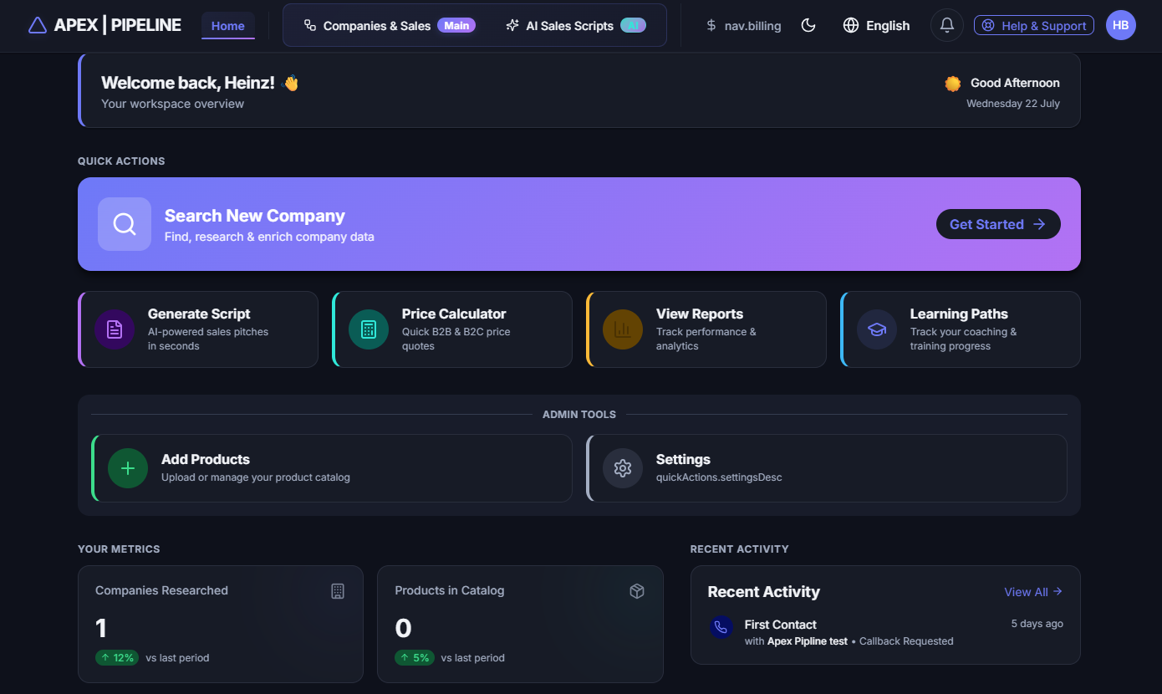This screenshot has height=694, width=1162.
Task: Open the Add Products admin tool
Action: click(332, 468)
